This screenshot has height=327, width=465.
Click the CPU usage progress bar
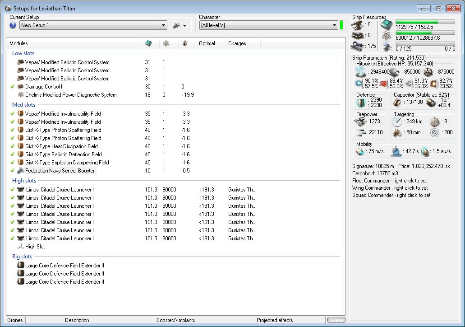[425, 22]
